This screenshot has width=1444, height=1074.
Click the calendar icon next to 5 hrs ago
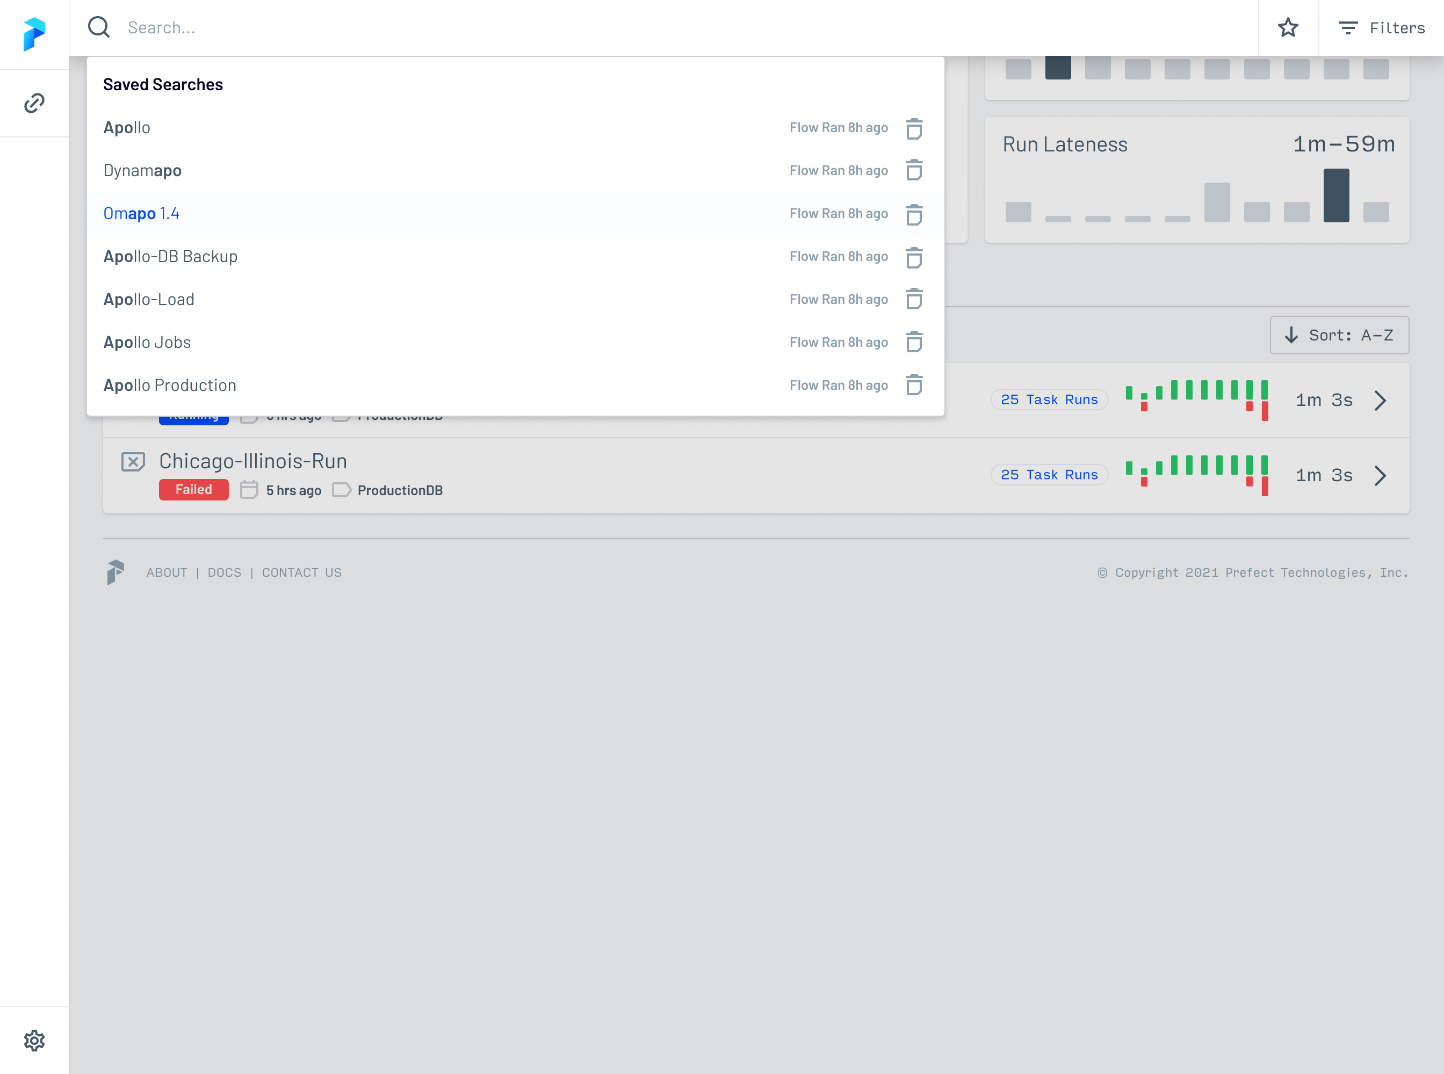click(x=249, y=490)
